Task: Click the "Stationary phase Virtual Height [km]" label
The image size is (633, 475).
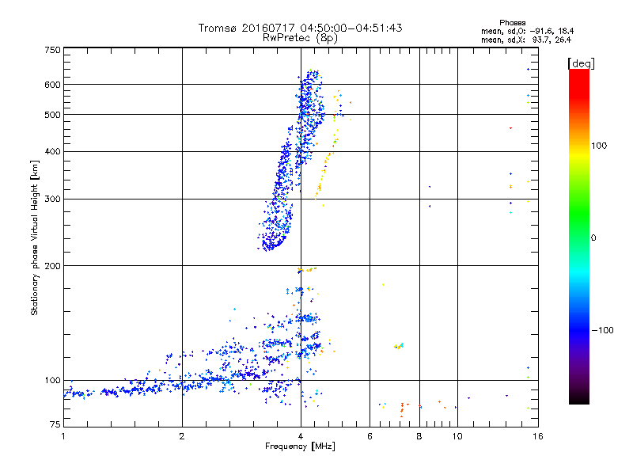Action: [x=35, y=237]
